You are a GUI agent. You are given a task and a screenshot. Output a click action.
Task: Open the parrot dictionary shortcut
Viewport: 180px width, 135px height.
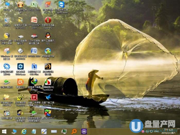[48, 54]
